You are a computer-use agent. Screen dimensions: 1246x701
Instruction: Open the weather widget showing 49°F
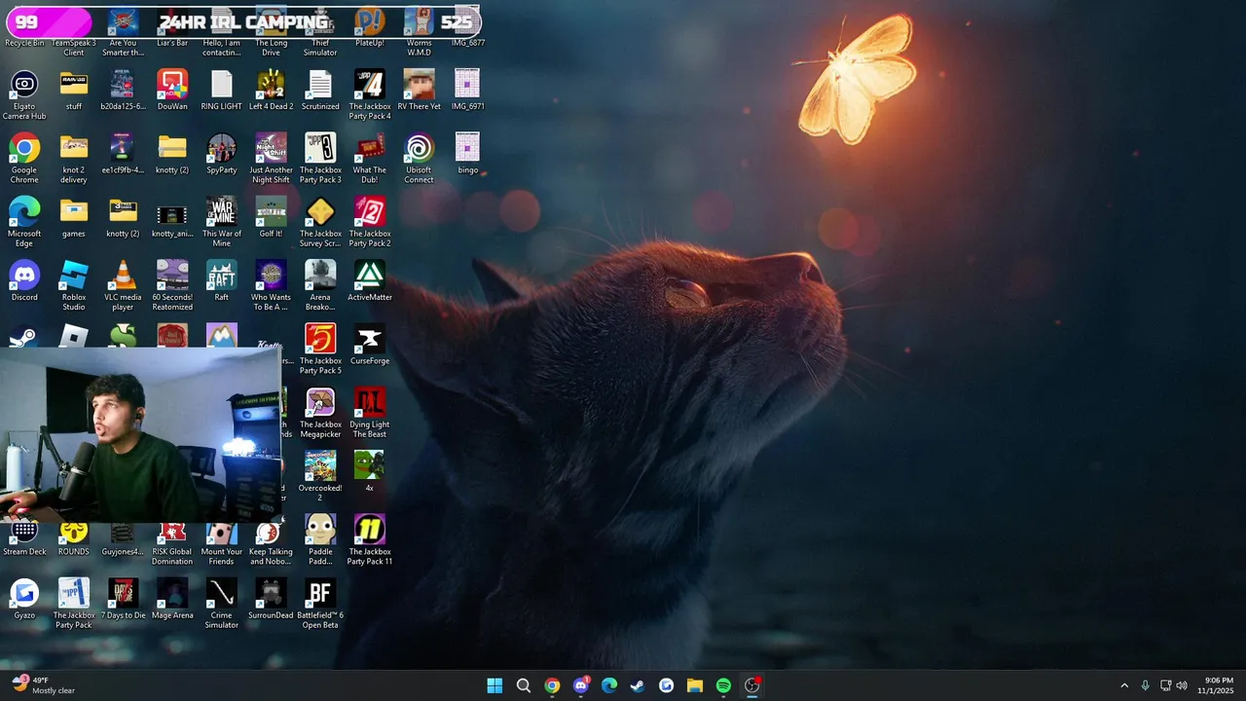(x=44, y=685)
